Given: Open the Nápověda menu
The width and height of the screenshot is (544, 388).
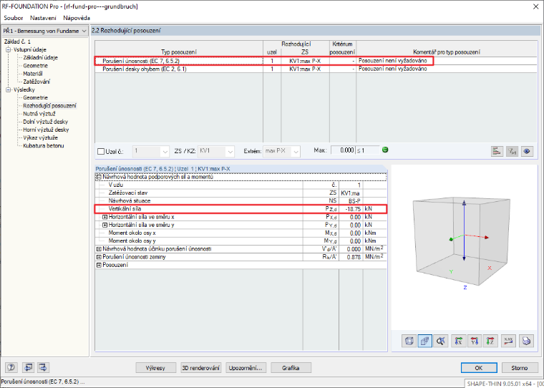Looking at the screenshot, I should pyautogui.click(x=77, y=18).
